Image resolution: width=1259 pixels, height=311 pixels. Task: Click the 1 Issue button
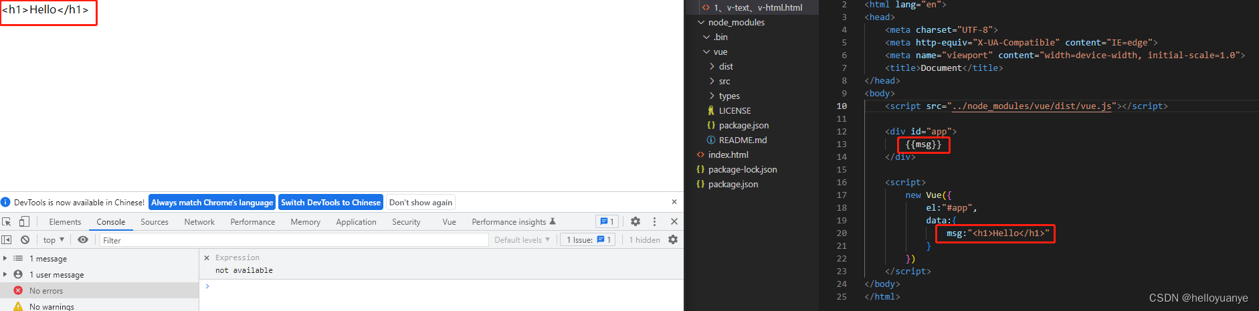589,239
